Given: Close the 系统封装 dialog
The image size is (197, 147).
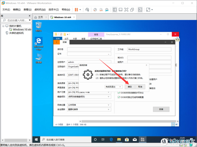Looking at the screenshot, I should 146,65.
